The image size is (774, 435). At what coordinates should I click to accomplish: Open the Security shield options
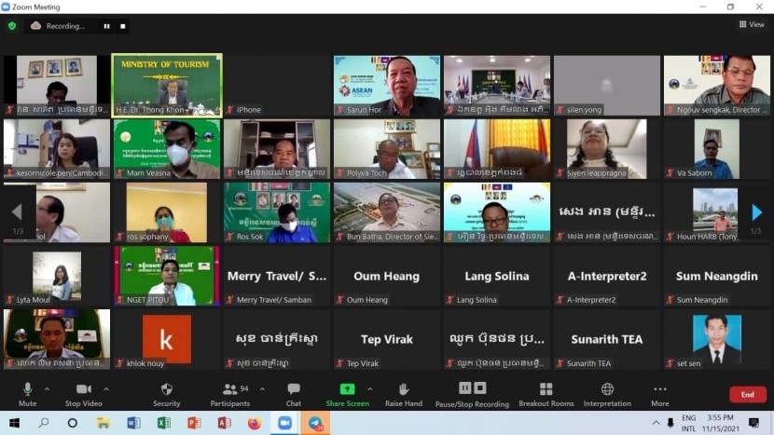pos(166,393)
